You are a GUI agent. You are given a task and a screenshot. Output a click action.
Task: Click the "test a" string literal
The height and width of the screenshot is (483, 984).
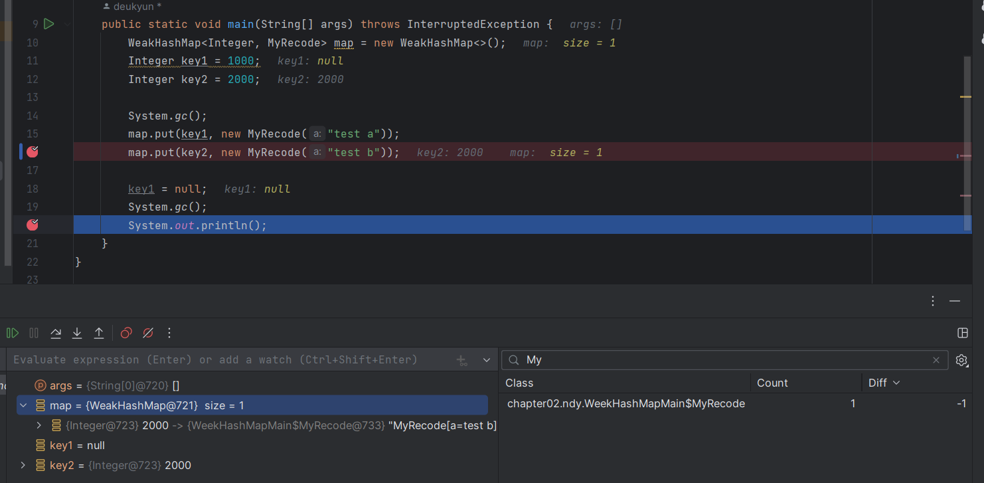pyautogui.click(x=353, y=134)
